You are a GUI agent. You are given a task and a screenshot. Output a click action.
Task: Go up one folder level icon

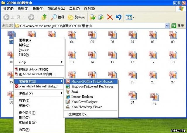coord(44,17)
